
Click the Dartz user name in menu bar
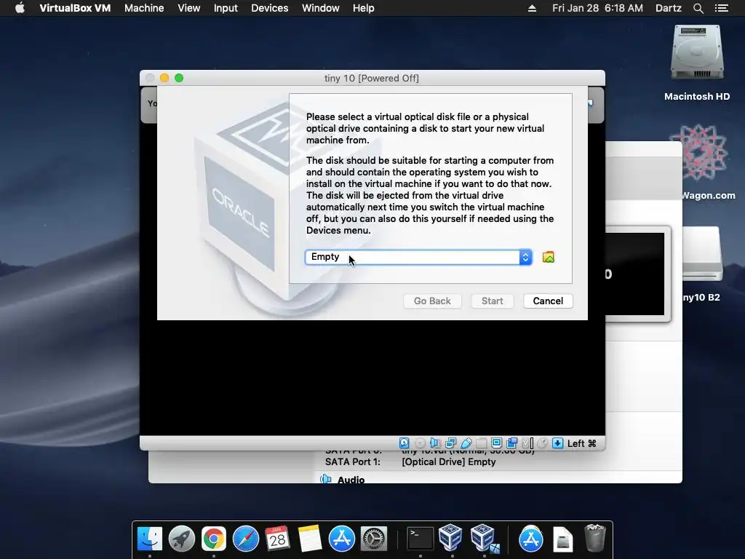(668, 8)
